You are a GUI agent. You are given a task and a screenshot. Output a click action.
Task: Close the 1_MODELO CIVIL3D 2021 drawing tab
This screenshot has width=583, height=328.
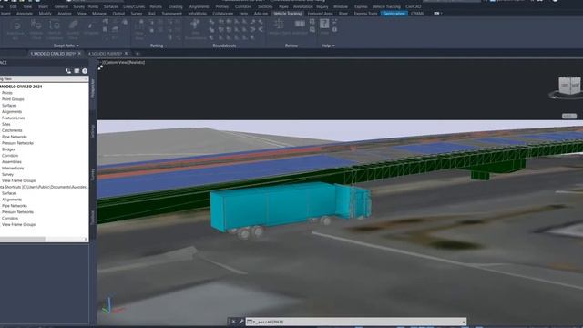tap(79, 54)
